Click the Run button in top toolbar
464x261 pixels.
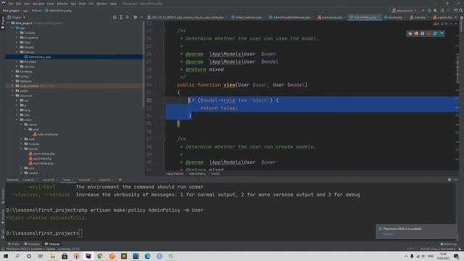coord(423,10)
